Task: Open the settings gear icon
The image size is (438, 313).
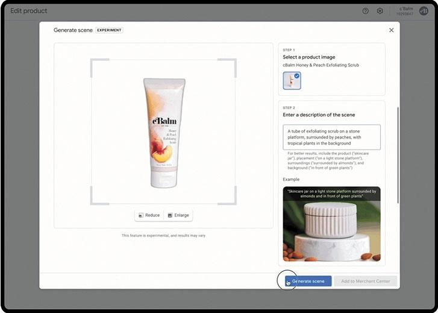Action: [x=380, y=11]
